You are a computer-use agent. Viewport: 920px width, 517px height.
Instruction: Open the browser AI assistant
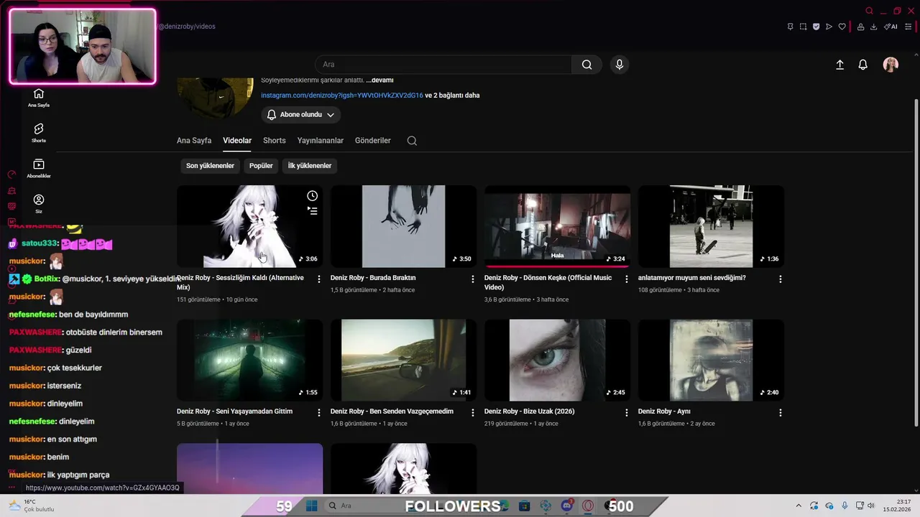click(x=891, y=27)
